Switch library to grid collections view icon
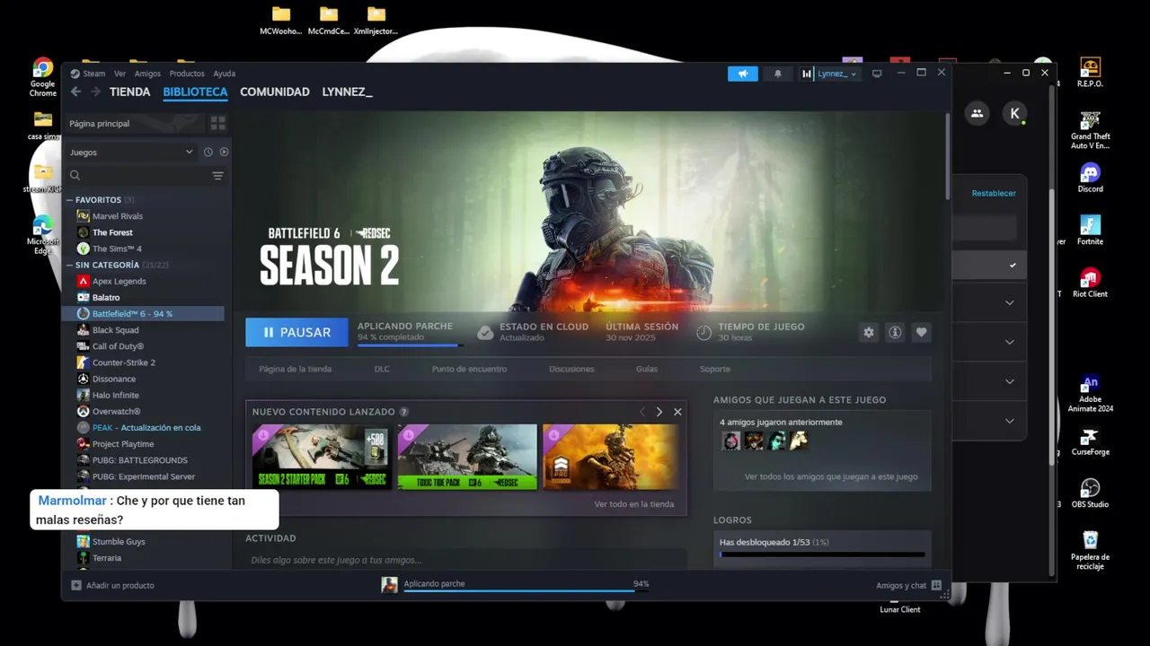 click(217, 123)
